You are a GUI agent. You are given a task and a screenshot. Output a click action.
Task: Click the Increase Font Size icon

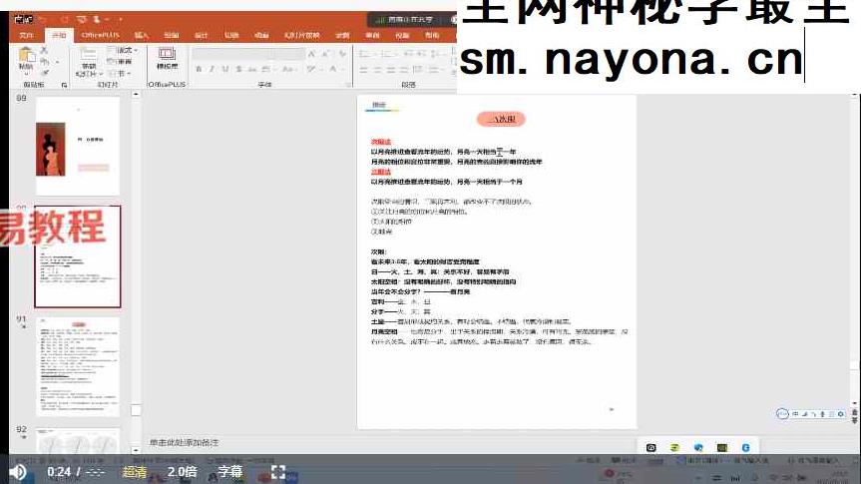click(x=312, y=54)
